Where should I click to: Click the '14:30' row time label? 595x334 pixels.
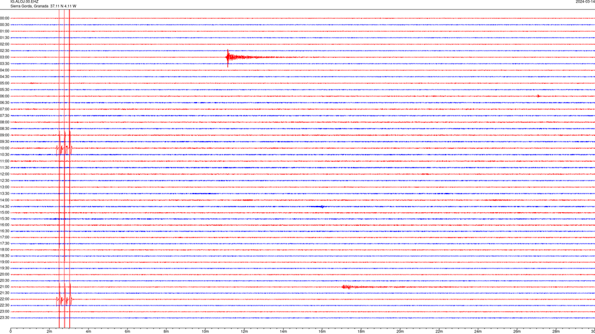[x=4, y=207]
